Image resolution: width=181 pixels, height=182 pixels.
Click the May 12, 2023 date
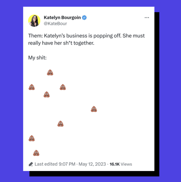92,164
